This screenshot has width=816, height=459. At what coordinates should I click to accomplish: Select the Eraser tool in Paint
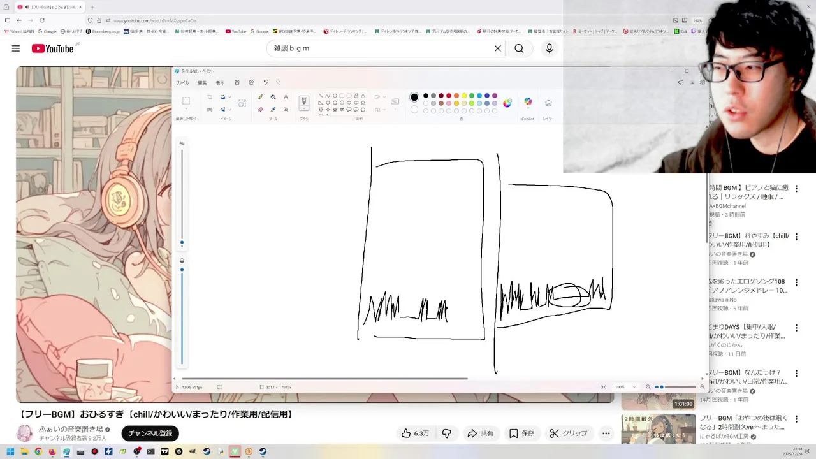pos(260,109)
